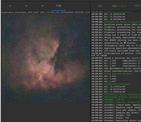
Task: Click the green 'Background reference:' line at 15:59:03
Action: click(x=111, y=84)
